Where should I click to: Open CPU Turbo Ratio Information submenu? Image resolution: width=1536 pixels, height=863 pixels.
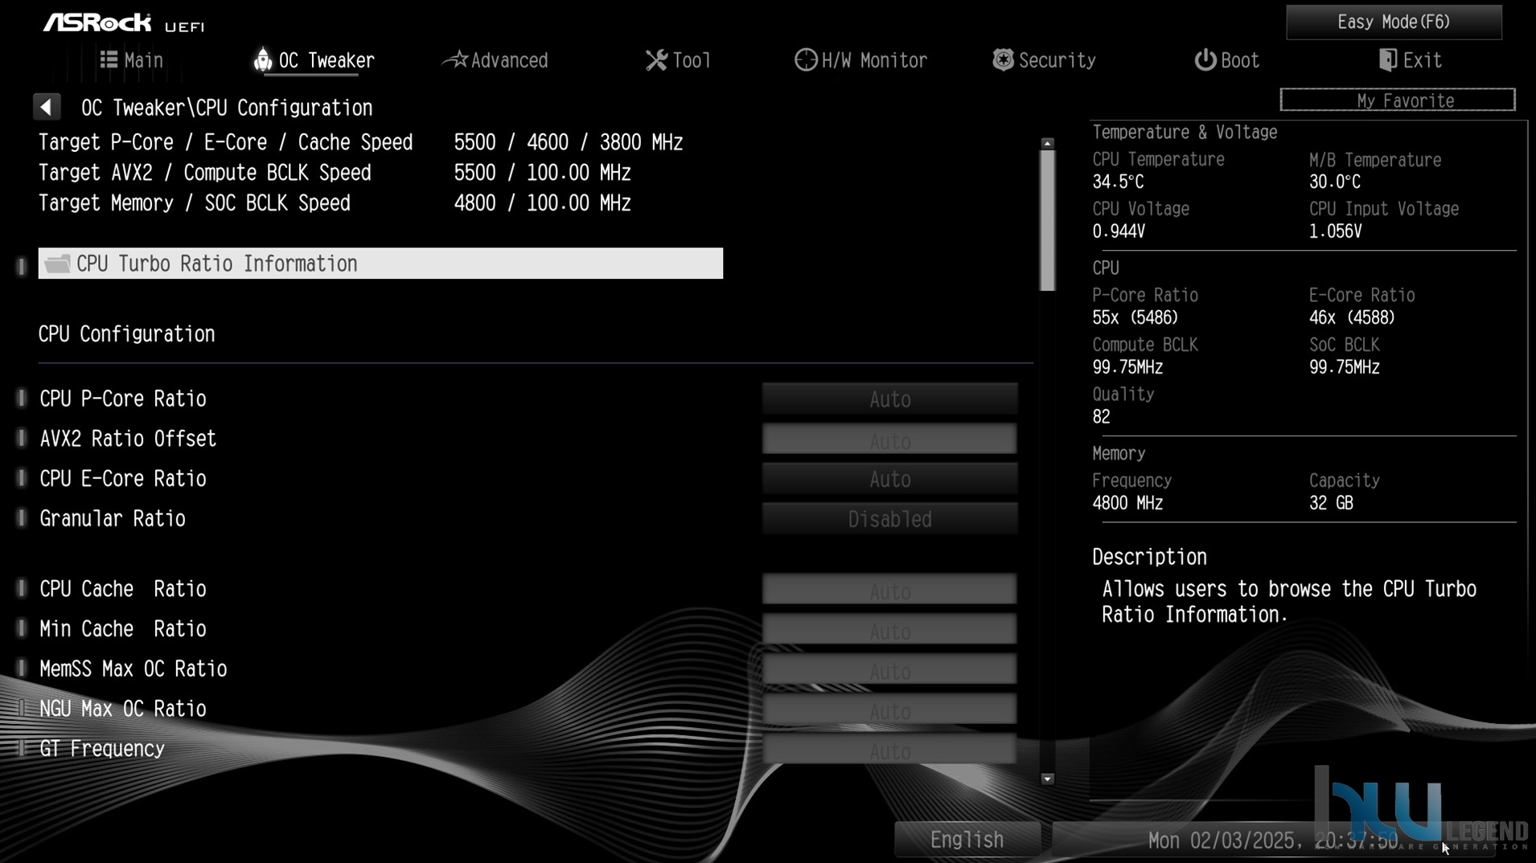click(x=380, y=264)
